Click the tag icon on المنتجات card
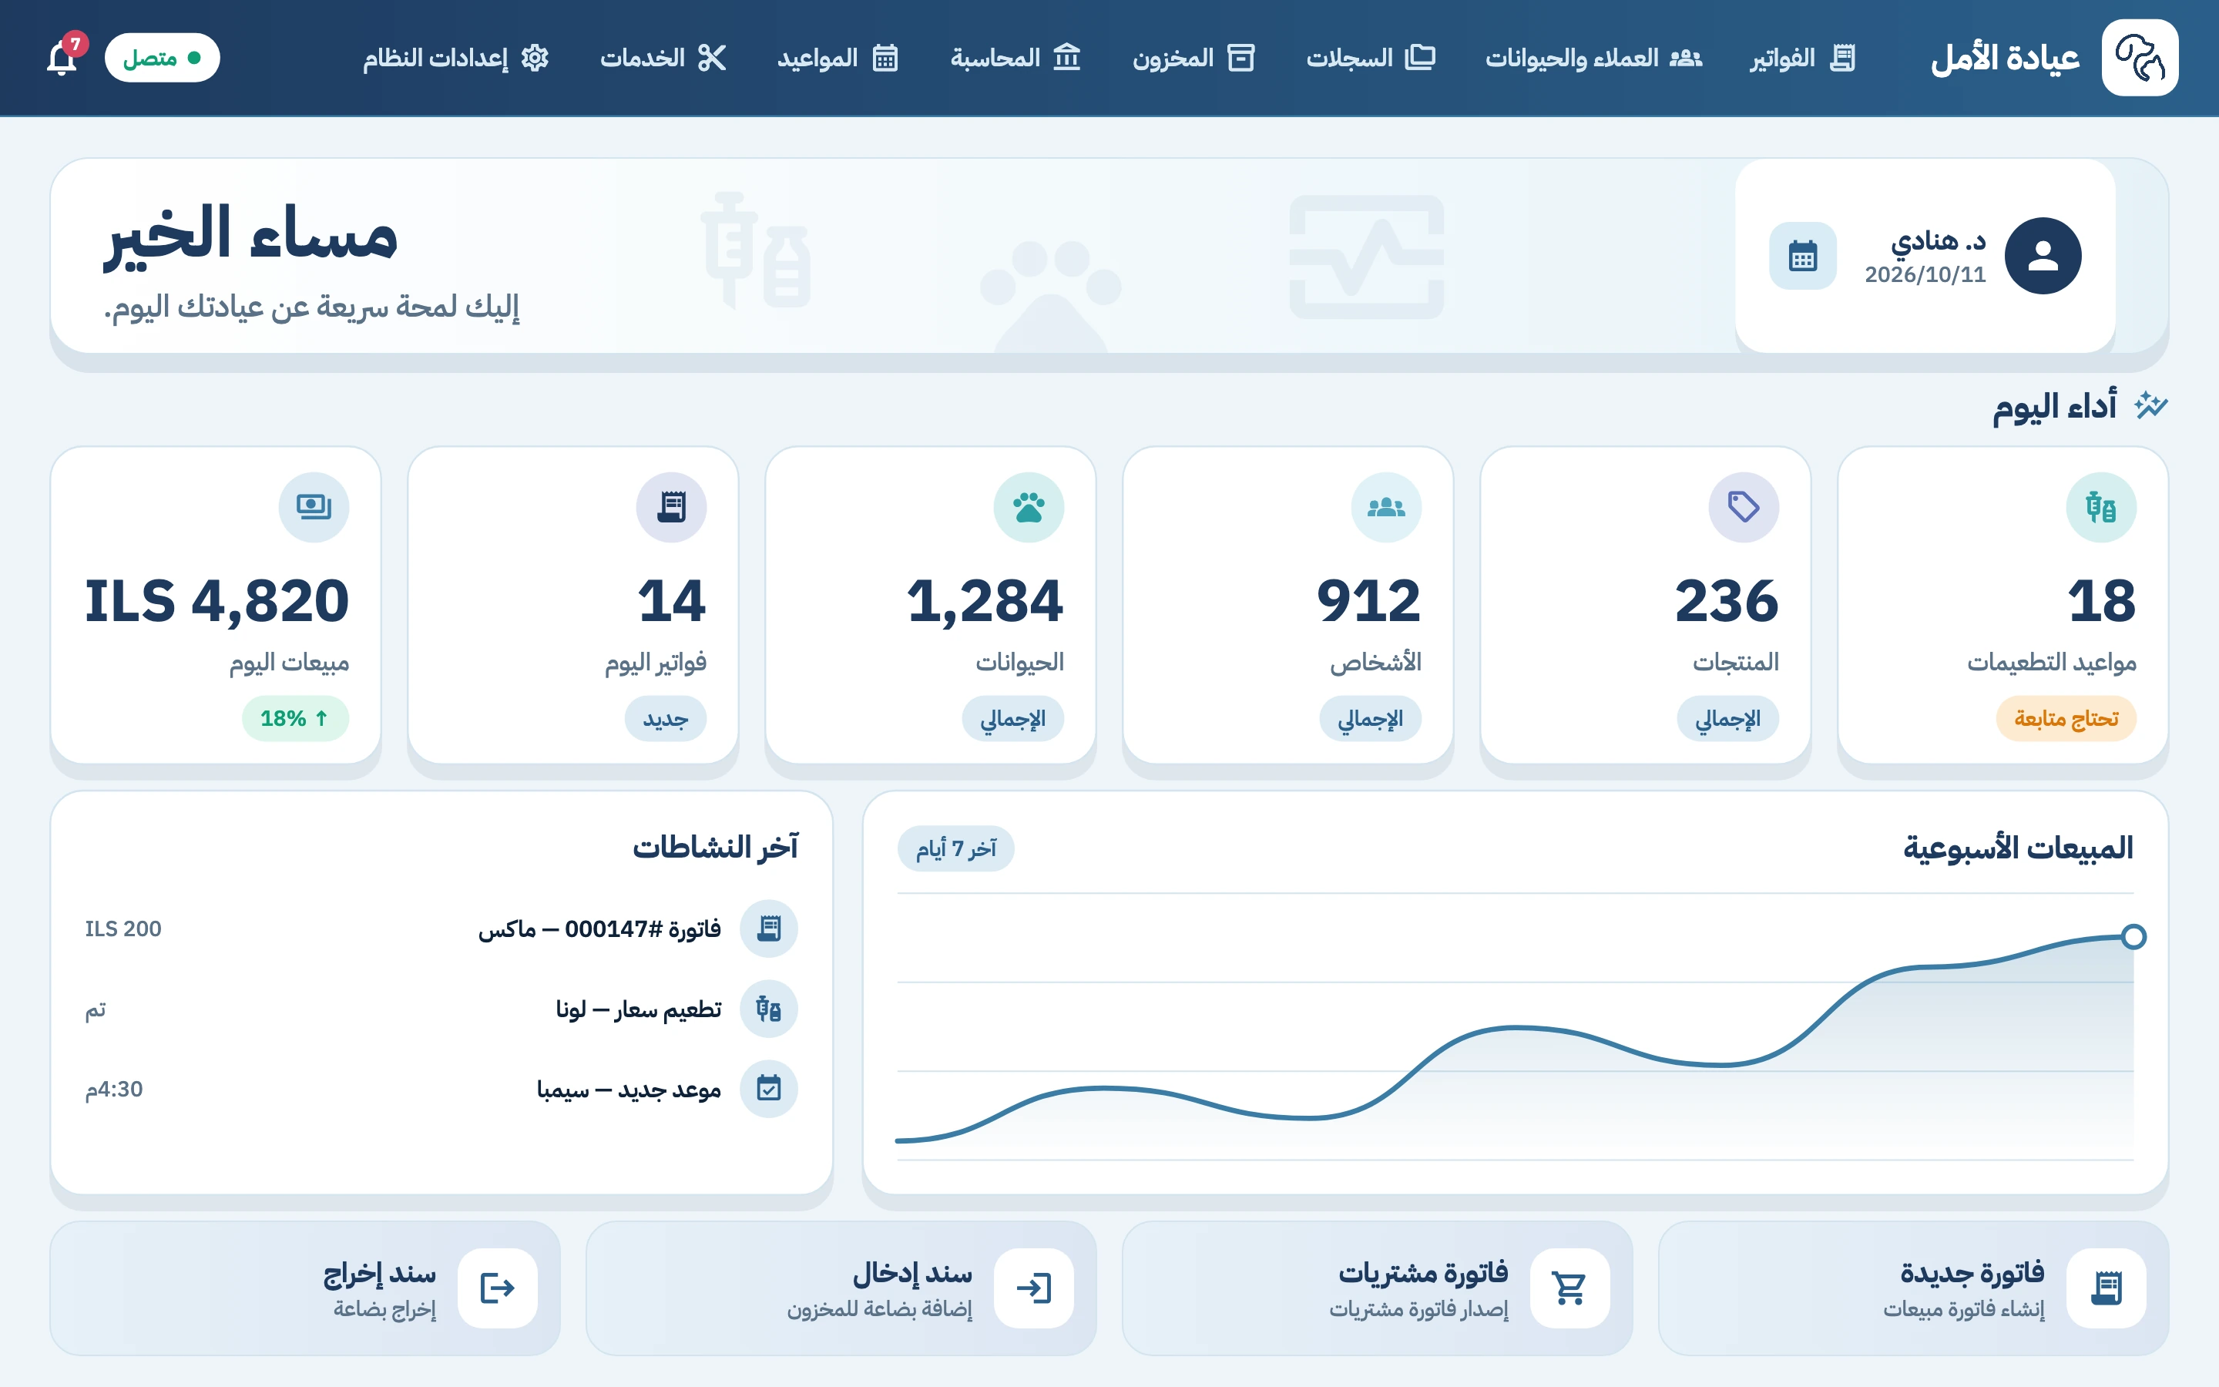This screenshot has height=1387, width=2219. [x=1743, y=507]
